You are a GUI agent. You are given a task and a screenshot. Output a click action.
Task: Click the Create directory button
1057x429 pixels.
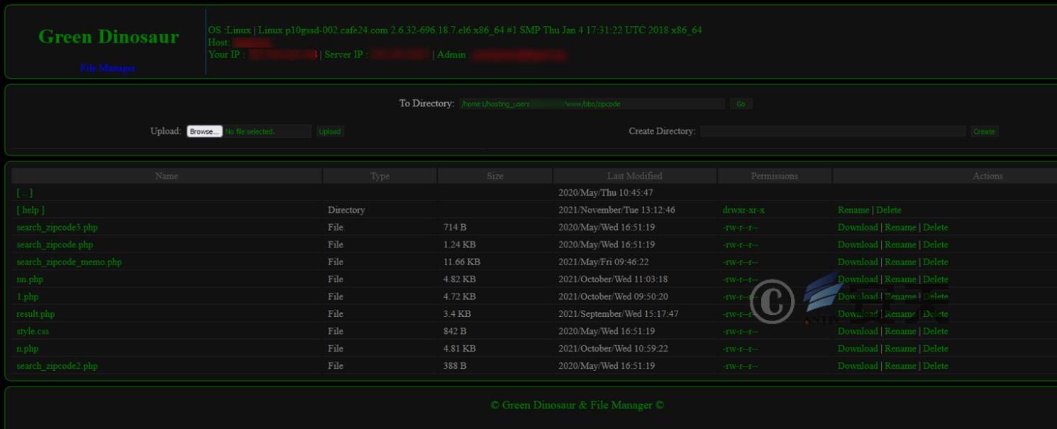pos(984,131)
